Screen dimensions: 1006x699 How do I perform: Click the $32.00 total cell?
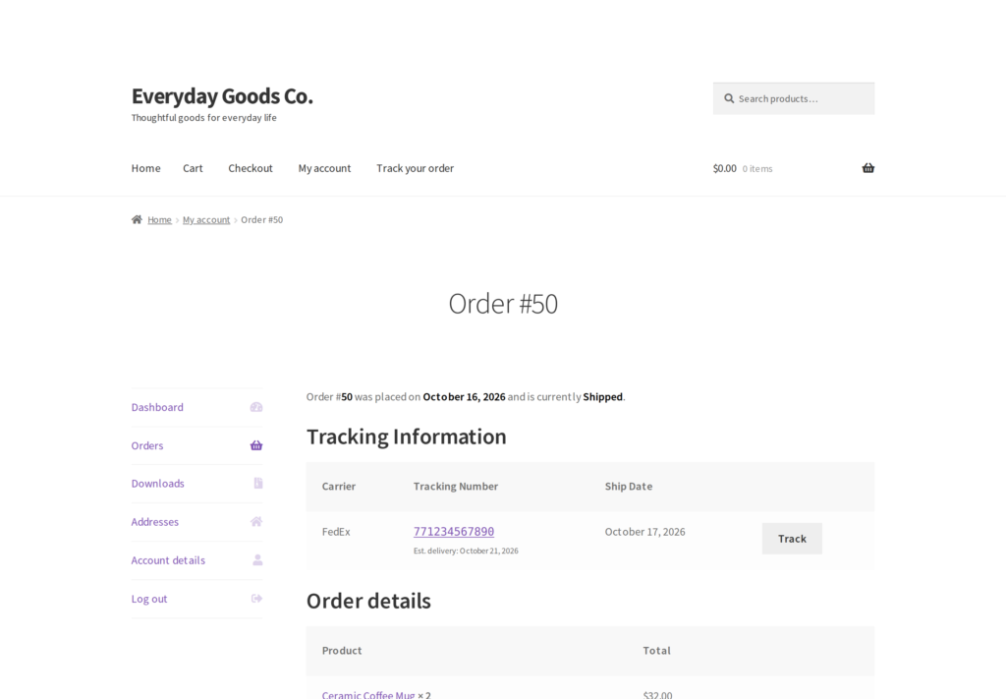pos(657,695)
